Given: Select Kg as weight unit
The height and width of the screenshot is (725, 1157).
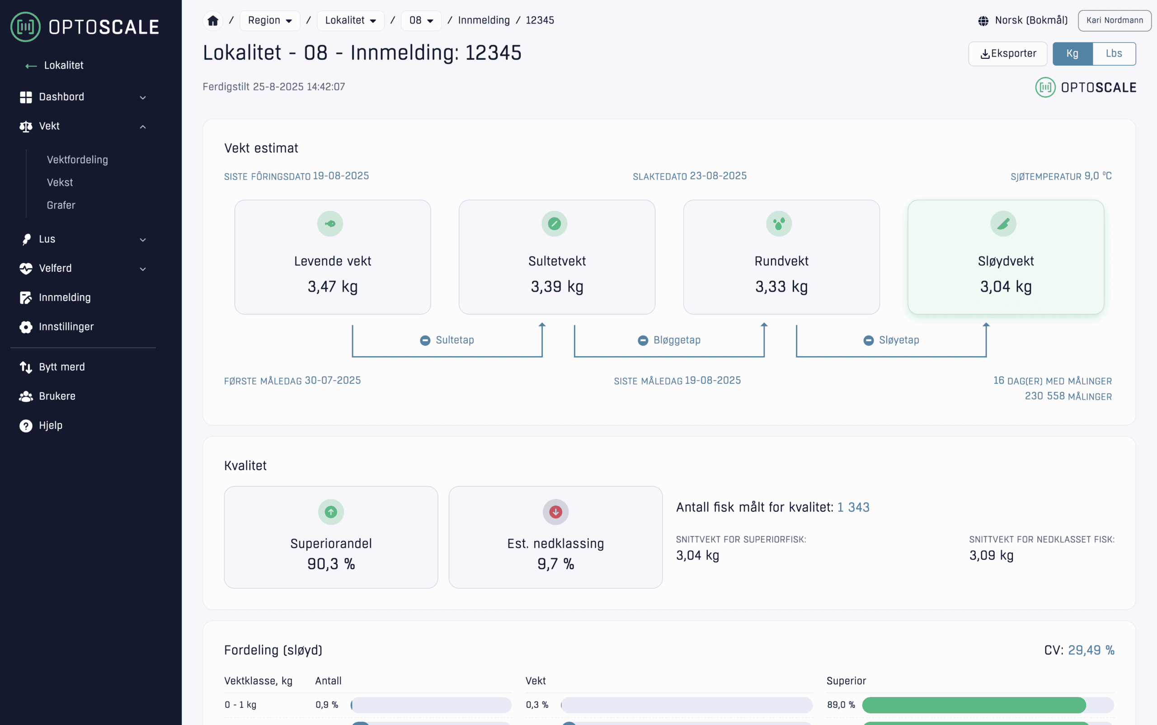Looking at the screenshot, I should (1072, 53).
